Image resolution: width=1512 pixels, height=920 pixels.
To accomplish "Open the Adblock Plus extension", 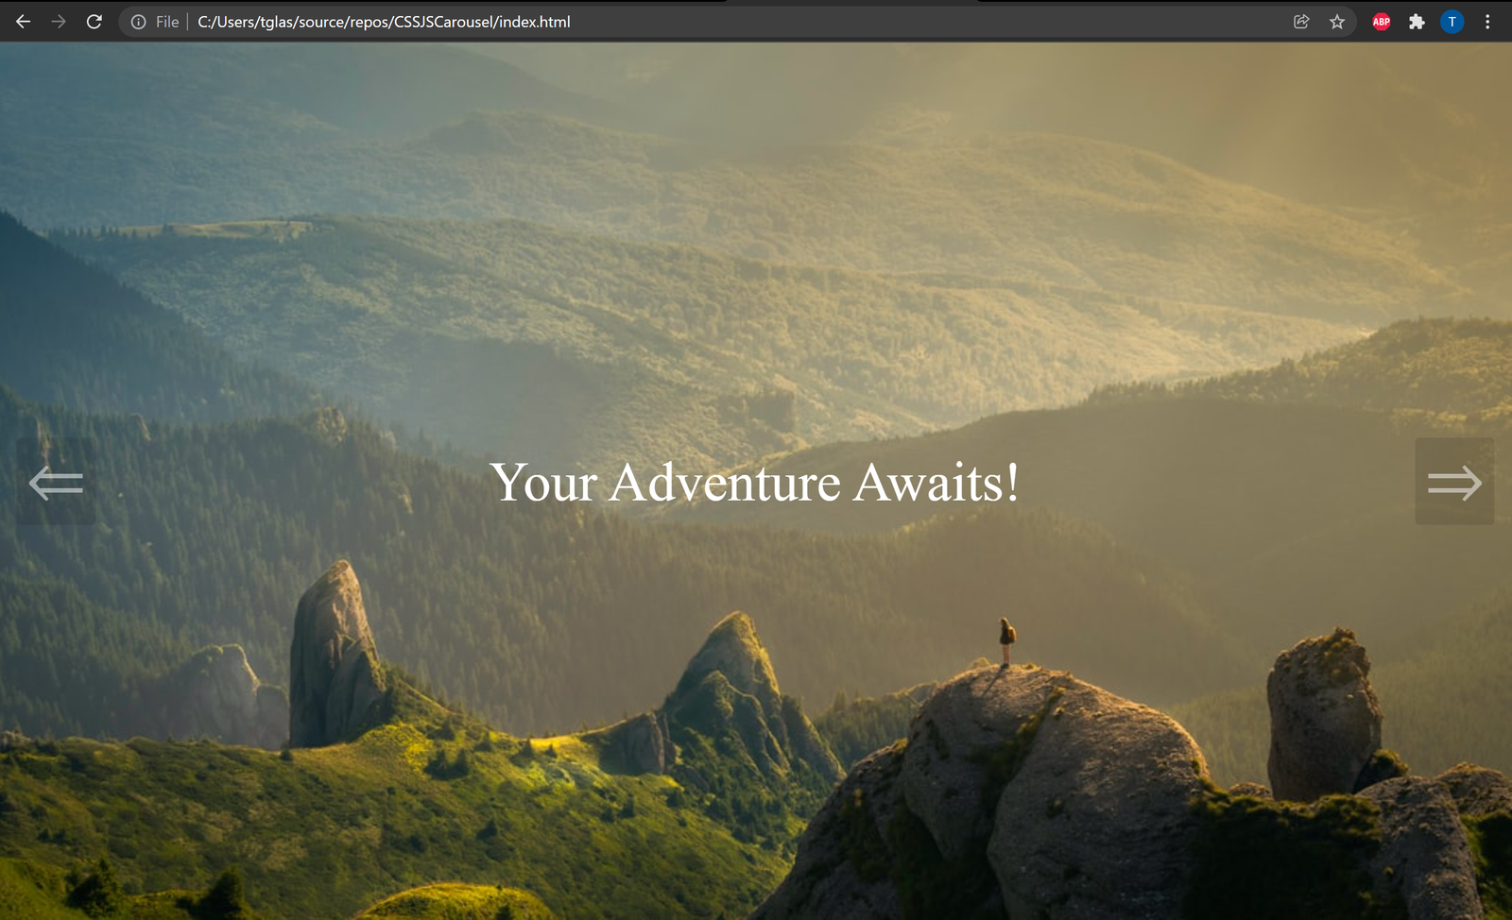I will 1381,22.
